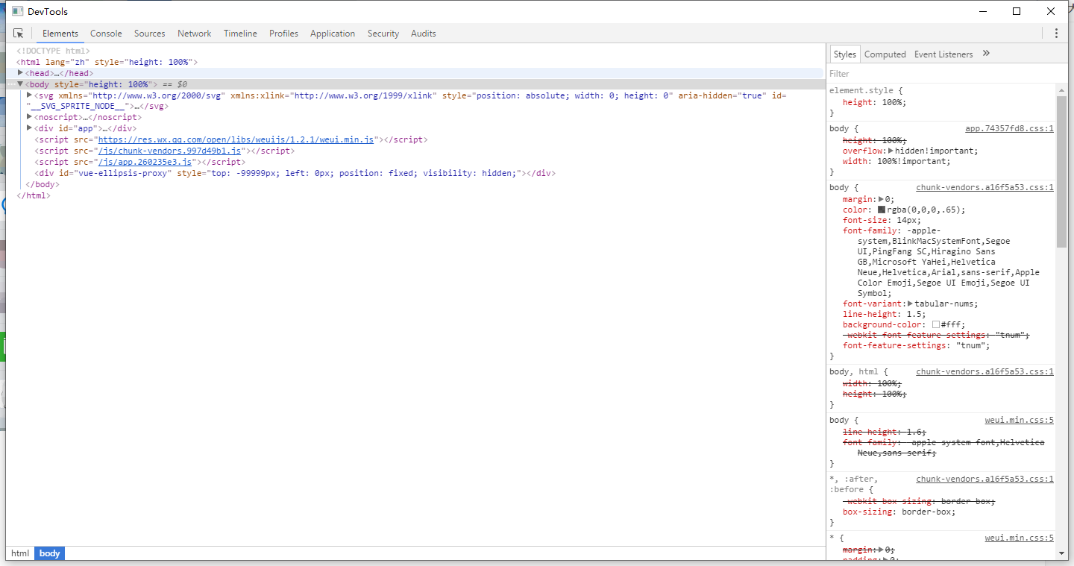Click the box-sizing border-box value
Screen dimensions: 1074x566
[926, 512]
